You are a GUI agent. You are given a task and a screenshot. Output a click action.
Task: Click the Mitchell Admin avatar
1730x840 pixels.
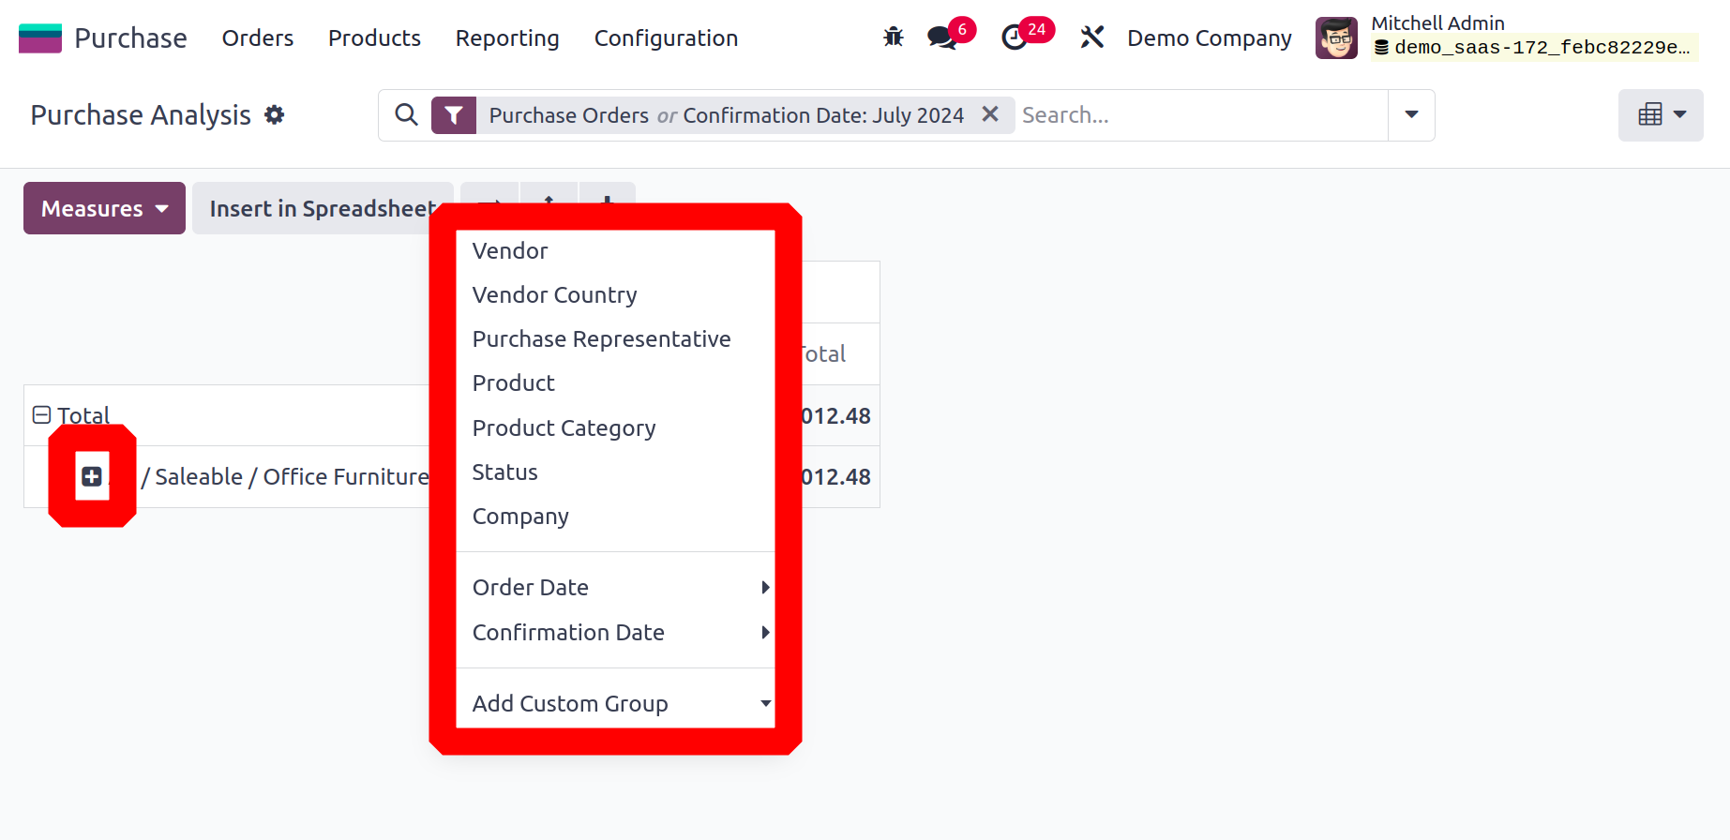(1336, 38)
